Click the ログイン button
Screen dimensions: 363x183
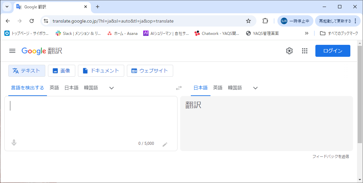tap(333, 51)
